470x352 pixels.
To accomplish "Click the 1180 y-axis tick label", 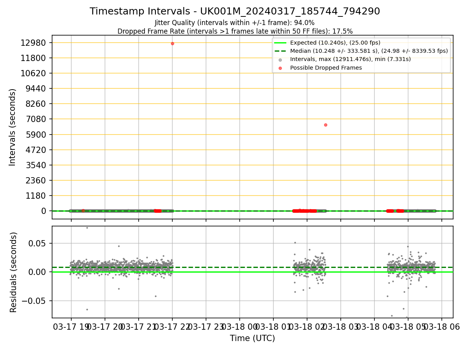I will point(36,196).
